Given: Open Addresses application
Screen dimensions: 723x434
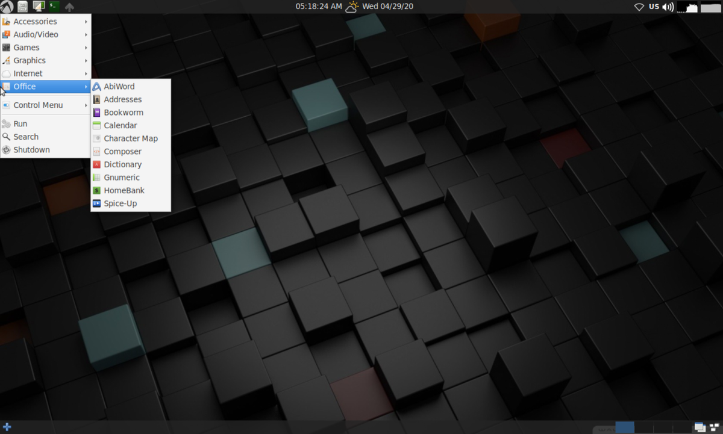Looking at the screenshot, I should pyautogui.click(x=131, y=99).
